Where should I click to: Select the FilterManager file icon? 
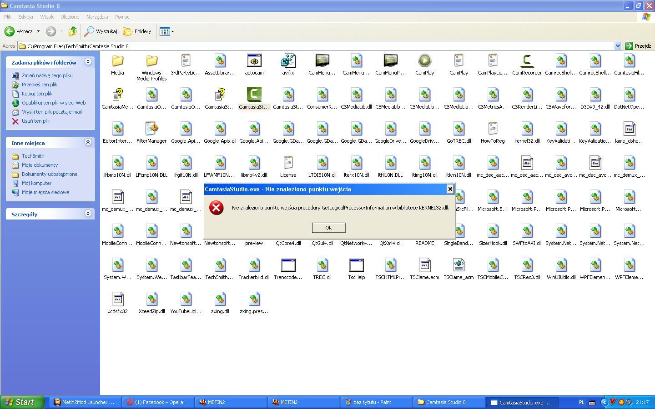pos(151,129)
